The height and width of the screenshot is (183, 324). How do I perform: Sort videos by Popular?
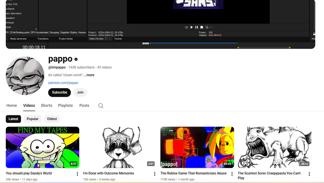click(32, 119)
